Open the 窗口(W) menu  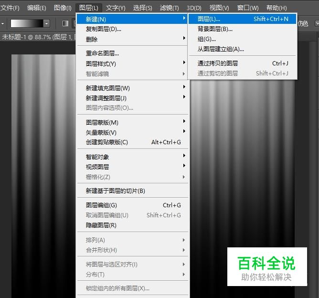(x=248, y=8)
